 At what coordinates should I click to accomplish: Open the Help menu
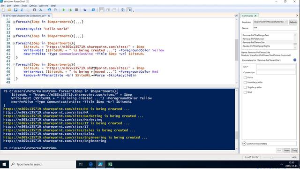coord(53,6)
